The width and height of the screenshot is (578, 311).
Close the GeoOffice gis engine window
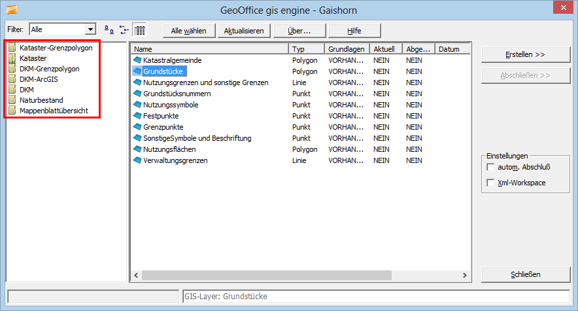[563, 7]
